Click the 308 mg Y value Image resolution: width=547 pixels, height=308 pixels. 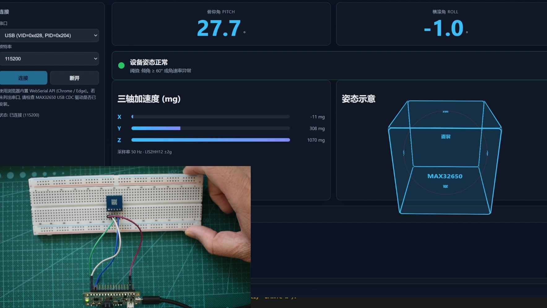[x=317, y=128]
